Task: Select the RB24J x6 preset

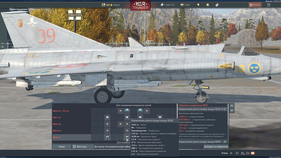Action: (72, 124)
